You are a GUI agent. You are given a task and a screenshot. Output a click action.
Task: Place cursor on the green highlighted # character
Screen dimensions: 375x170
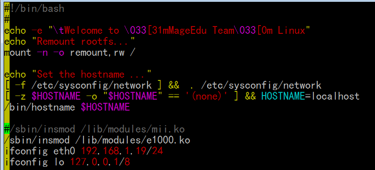[7, 129]
